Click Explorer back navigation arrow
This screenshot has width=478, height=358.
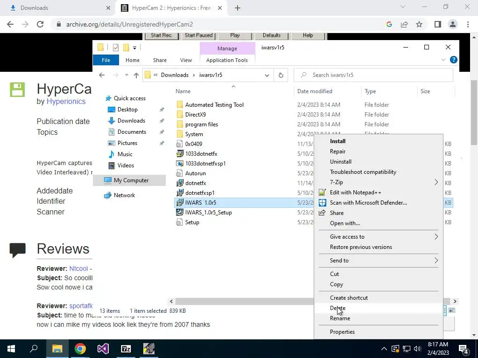[102, 75]
